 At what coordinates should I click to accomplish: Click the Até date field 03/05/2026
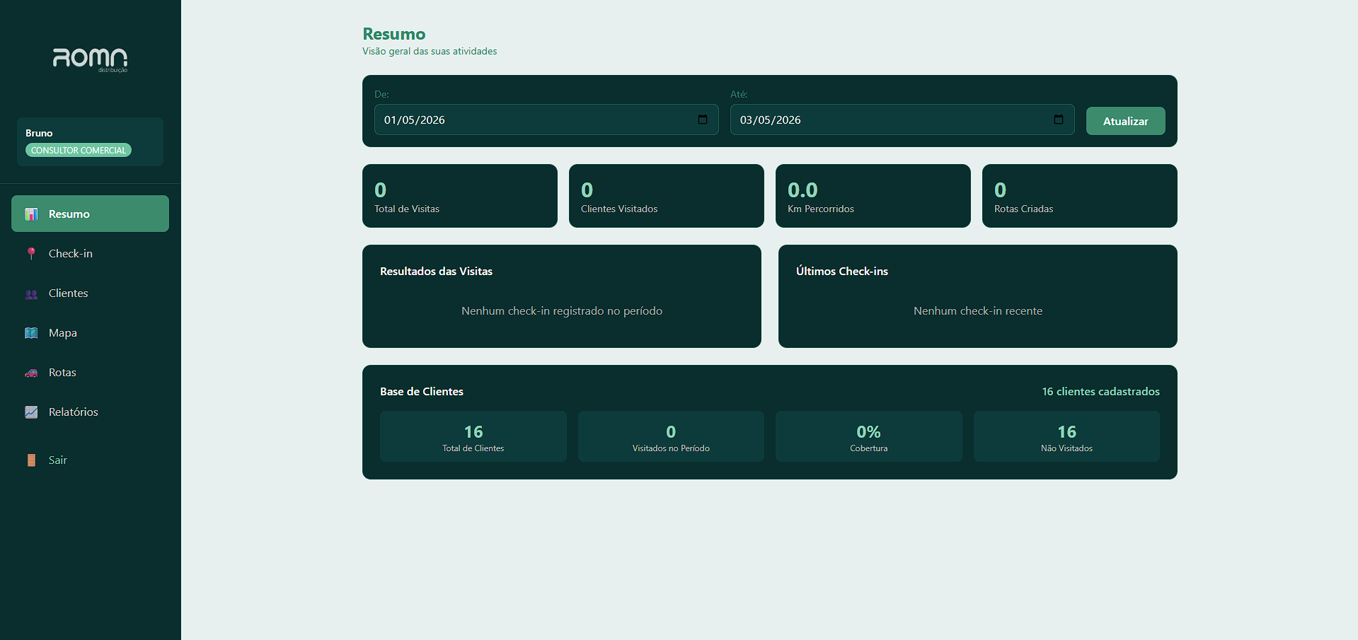point(902,120)
